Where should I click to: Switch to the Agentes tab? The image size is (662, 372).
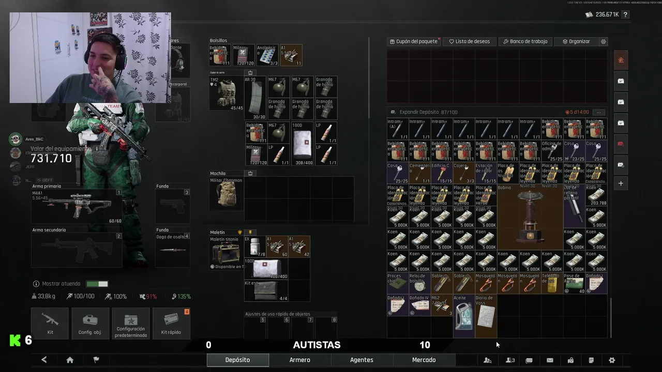[x=362, y=360]
